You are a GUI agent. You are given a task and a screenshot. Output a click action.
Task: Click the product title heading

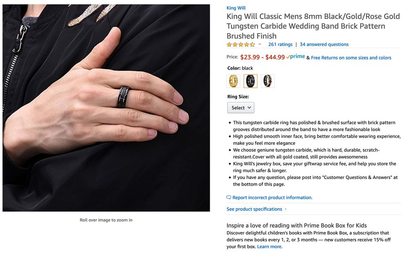(x=313, y=26)
